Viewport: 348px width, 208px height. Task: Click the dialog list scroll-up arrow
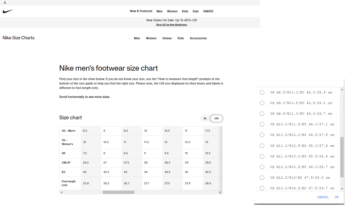(x=342, y=89)
